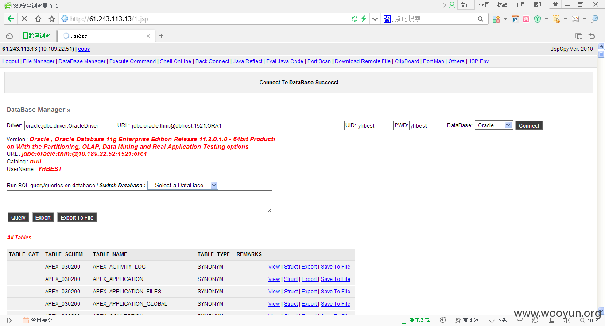This screenshot has height=326, width=605.
Task: Click the Logout link
Action: coord(11,61)
